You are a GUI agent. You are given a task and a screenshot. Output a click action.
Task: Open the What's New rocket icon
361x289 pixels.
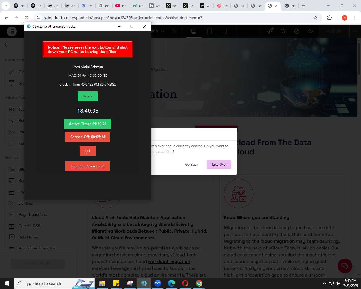270,31
